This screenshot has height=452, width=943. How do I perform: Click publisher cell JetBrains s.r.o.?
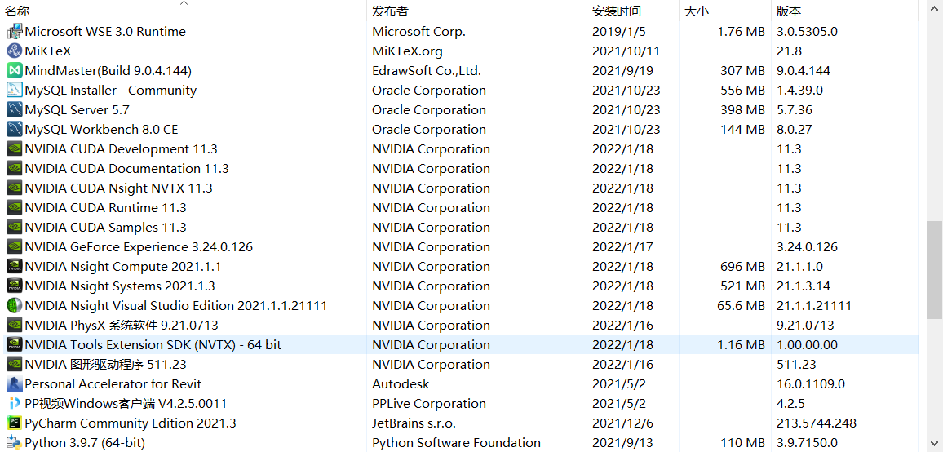(414, 423)
